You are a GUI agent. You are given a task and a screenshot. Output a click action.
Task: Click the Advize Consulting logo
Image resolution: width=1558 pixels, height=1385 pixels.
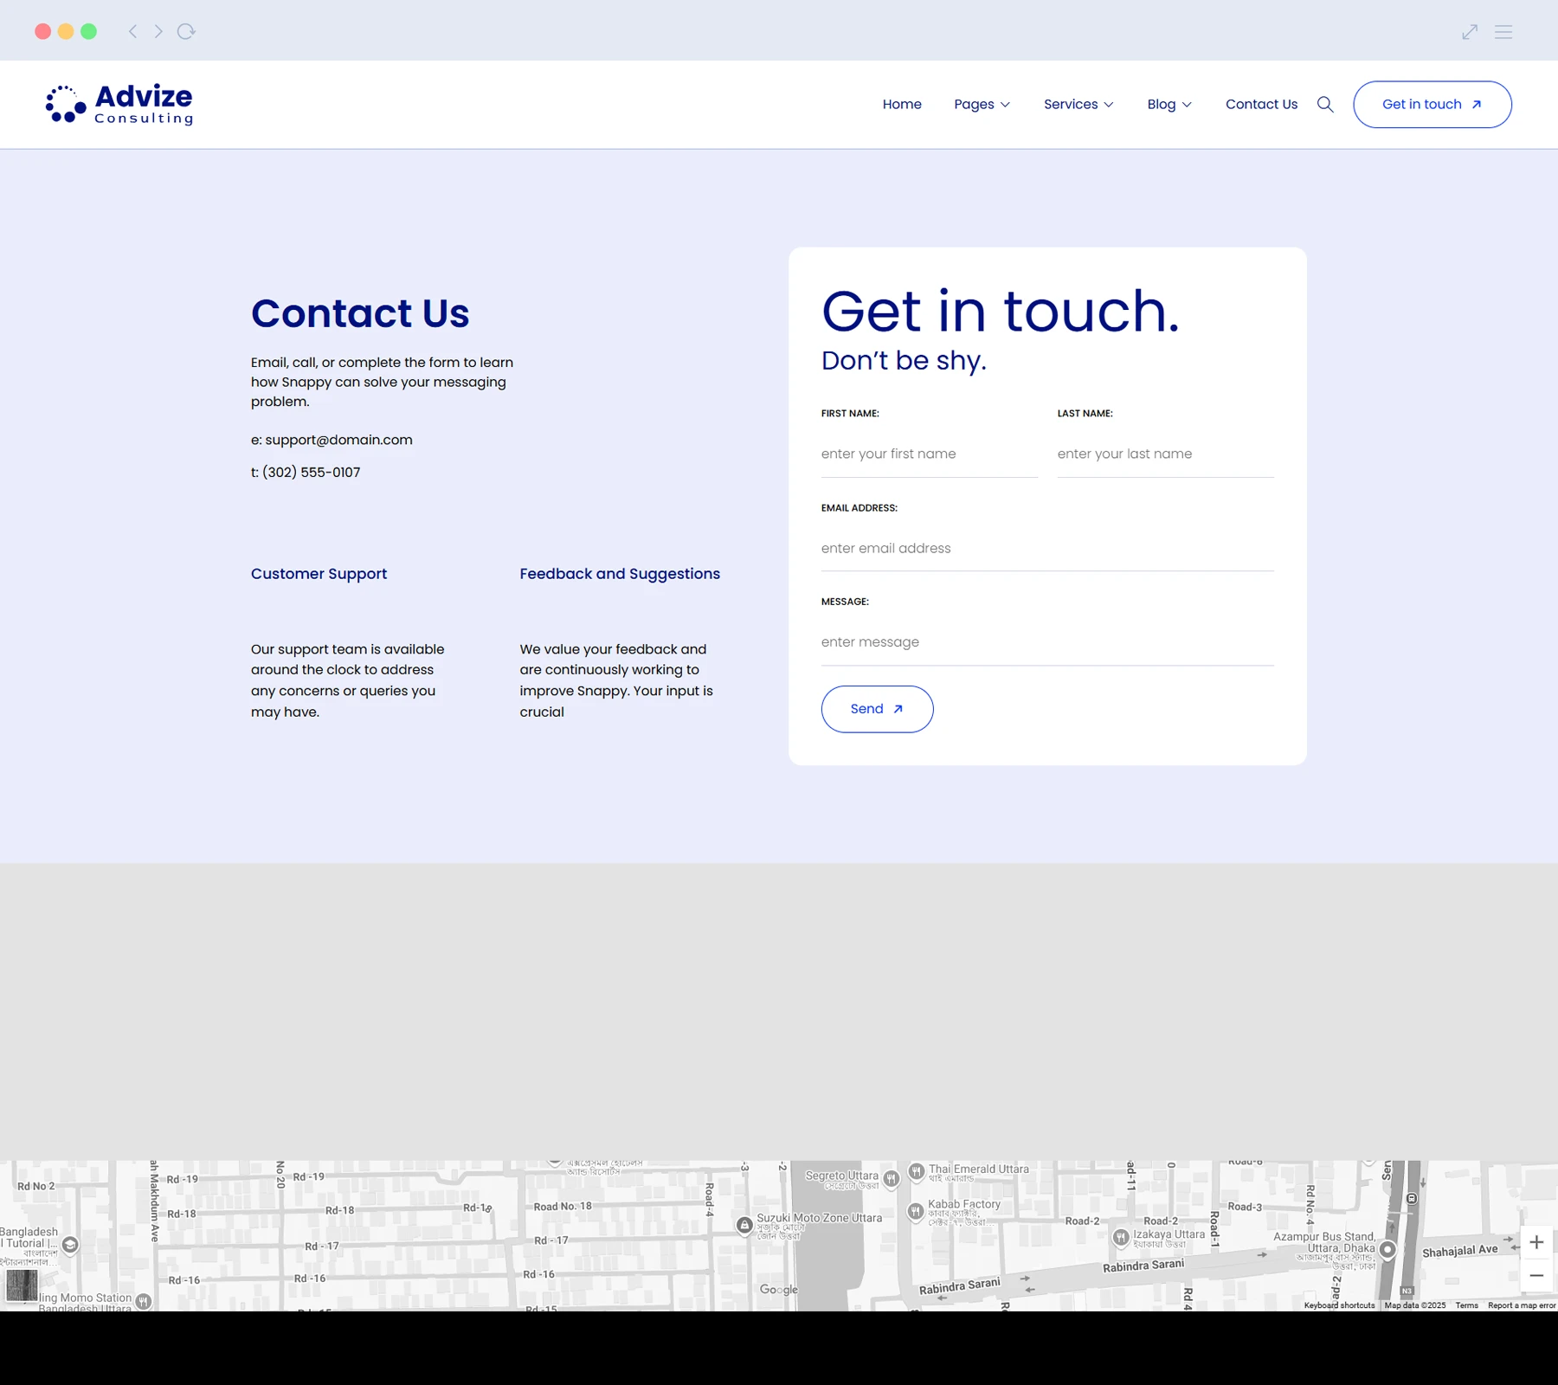pos(119,105)
